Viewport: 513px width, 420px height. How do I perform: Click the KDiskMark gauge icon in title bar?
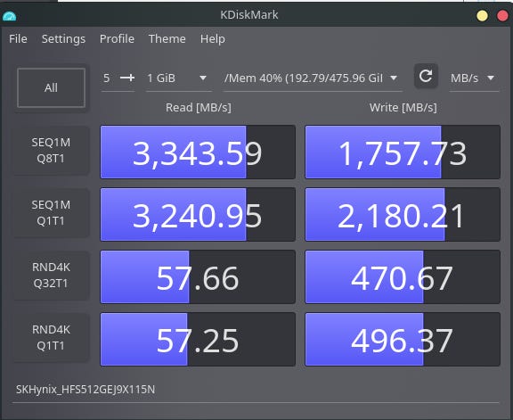pyautogui.click(x=9, y=15)
